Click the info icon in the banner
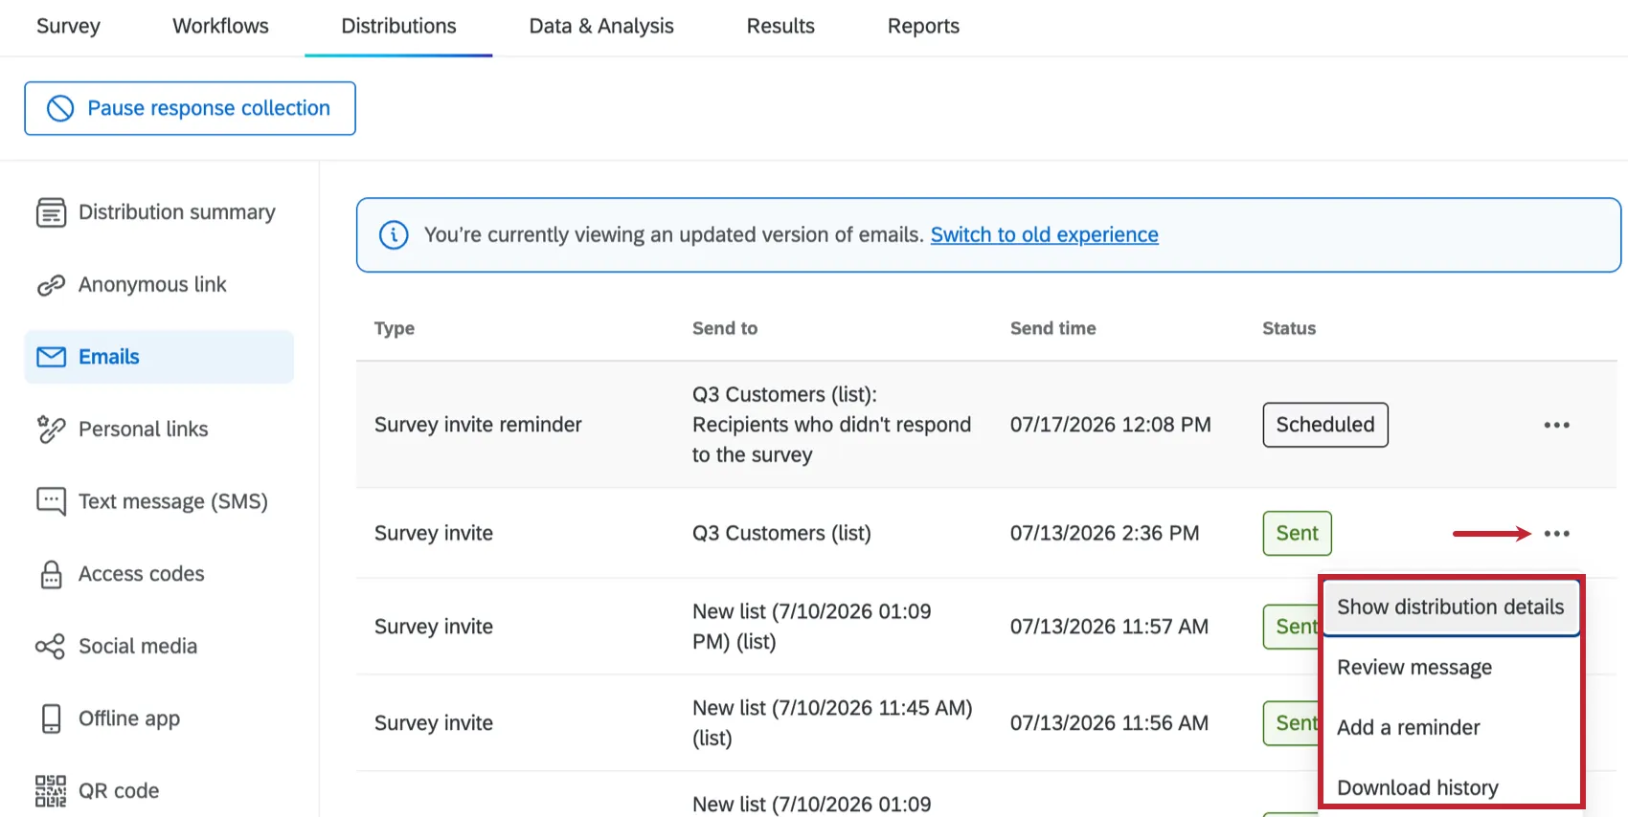The width and height of the screenshot is (1628, 817). [x=394, y=234]
